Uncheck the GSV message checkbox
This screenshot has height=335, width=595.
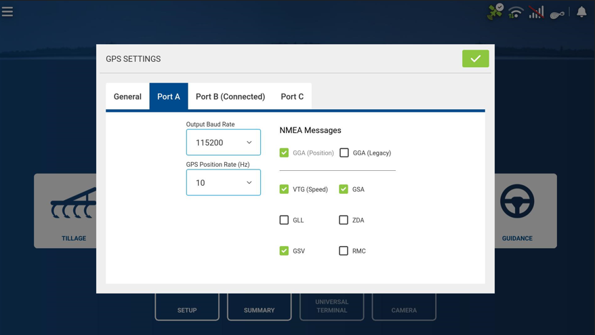(x=284, y=251)
